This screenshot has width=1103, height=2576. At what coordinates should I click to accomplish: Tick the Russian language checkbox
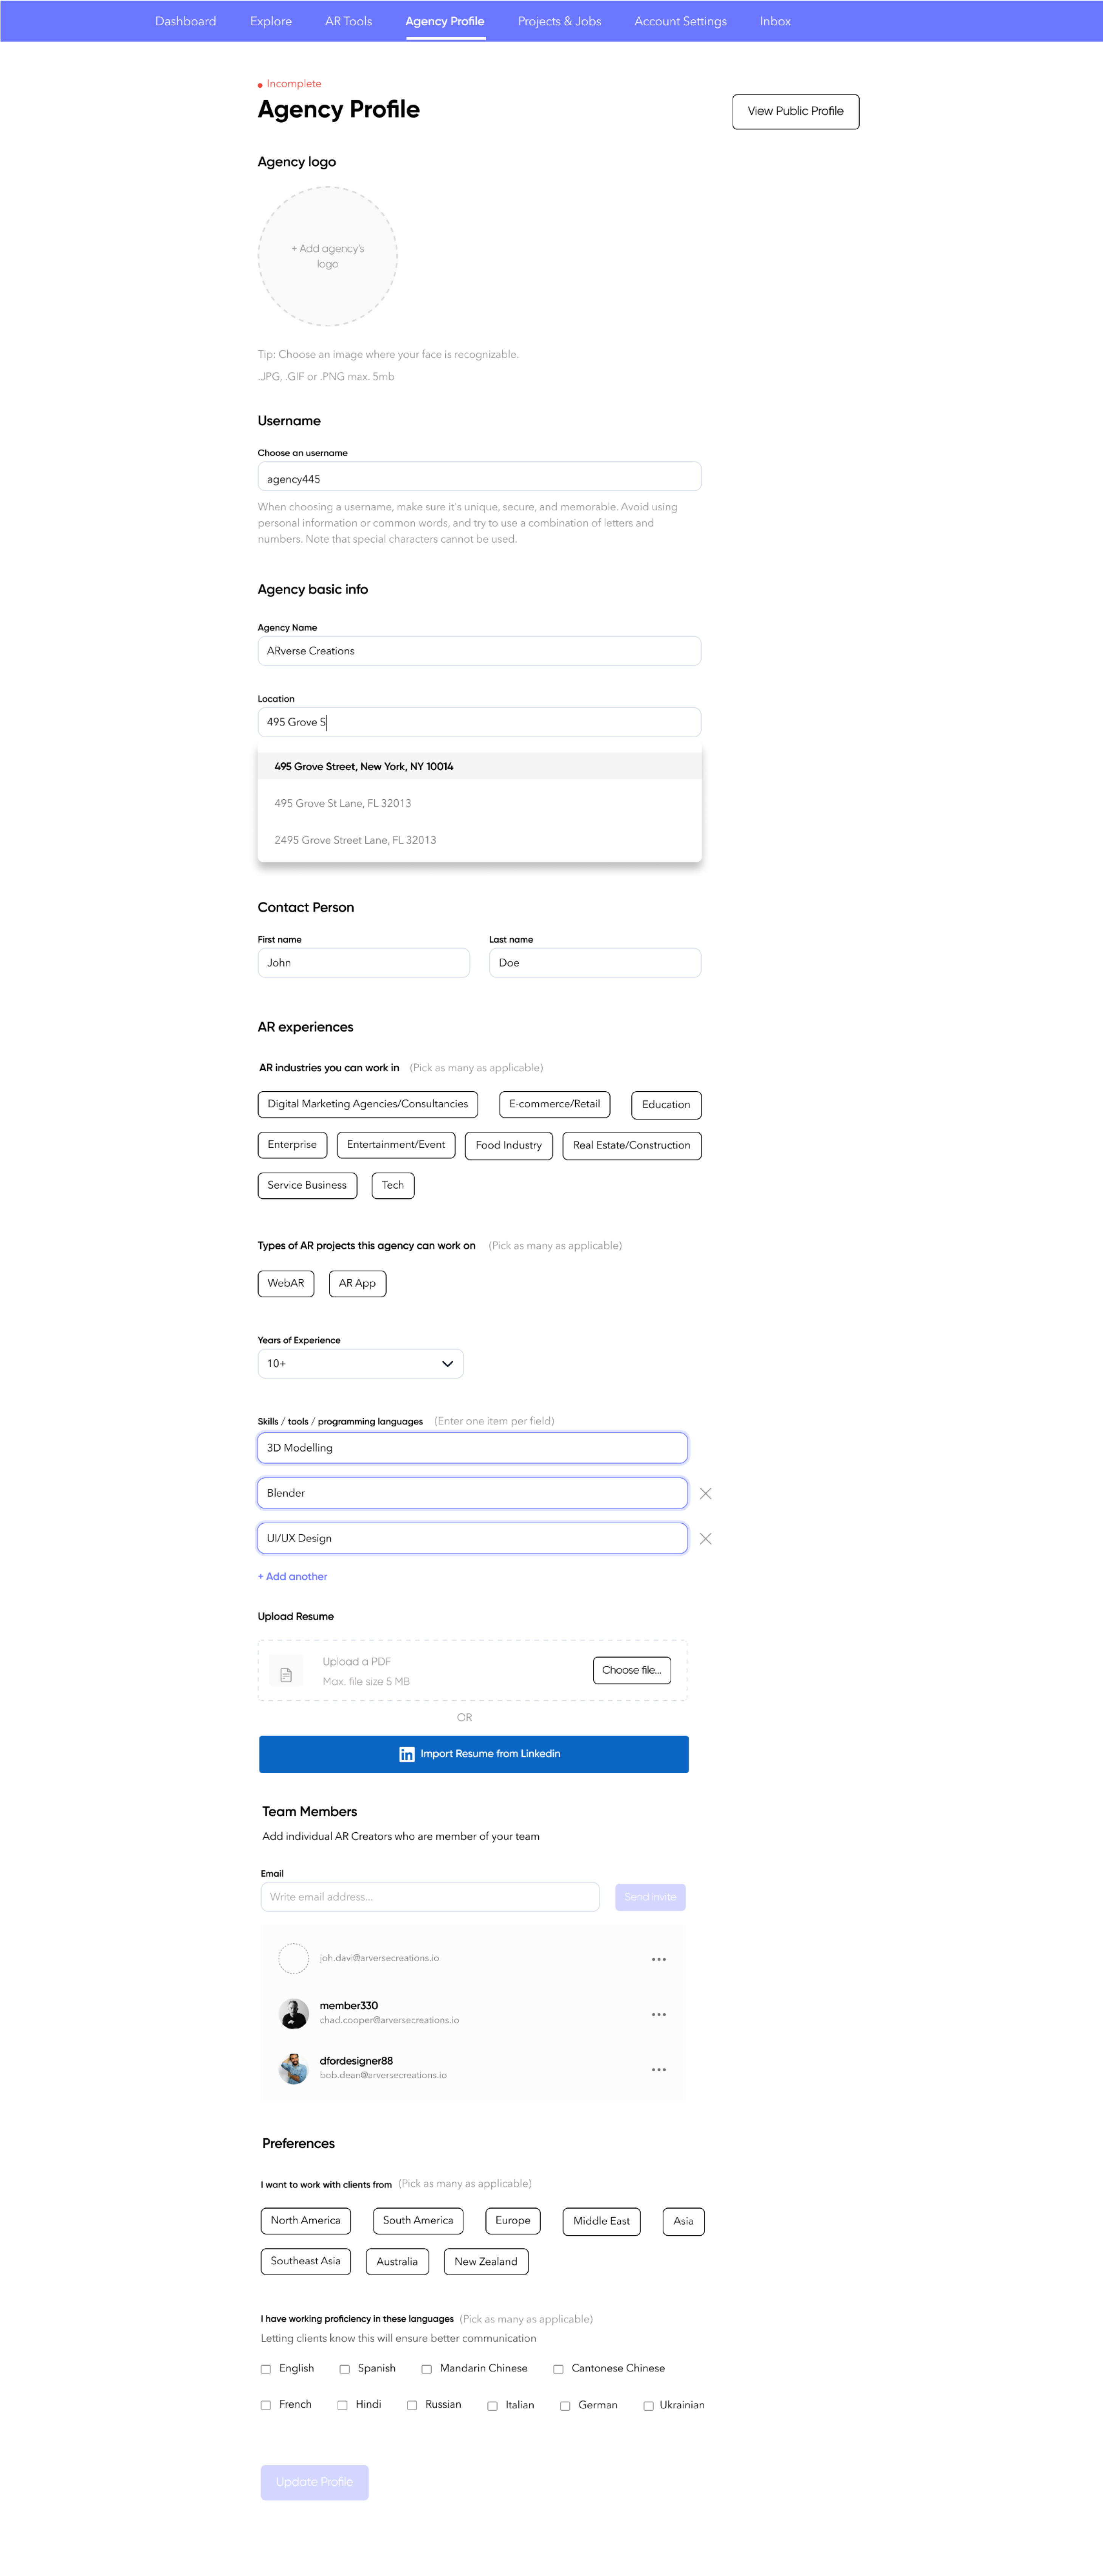pyautogui.click(x=412, y=2405)
